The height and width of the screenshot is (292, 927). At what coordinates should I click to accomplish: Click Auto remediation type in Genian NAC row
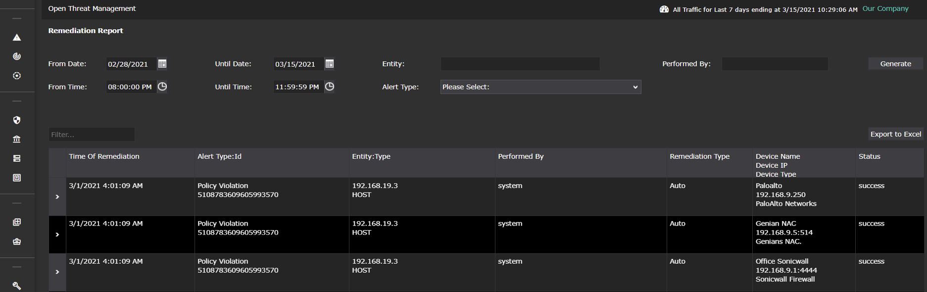[x=677, y=224]
